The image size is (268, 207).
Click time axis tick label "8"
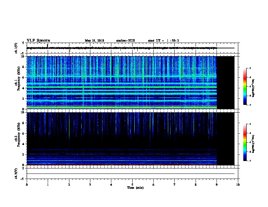pyautogui.click(x=196, y=184)
